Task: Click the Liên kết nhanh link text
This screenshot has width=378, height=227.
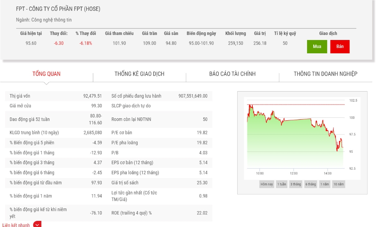Action: click(16, 225)
